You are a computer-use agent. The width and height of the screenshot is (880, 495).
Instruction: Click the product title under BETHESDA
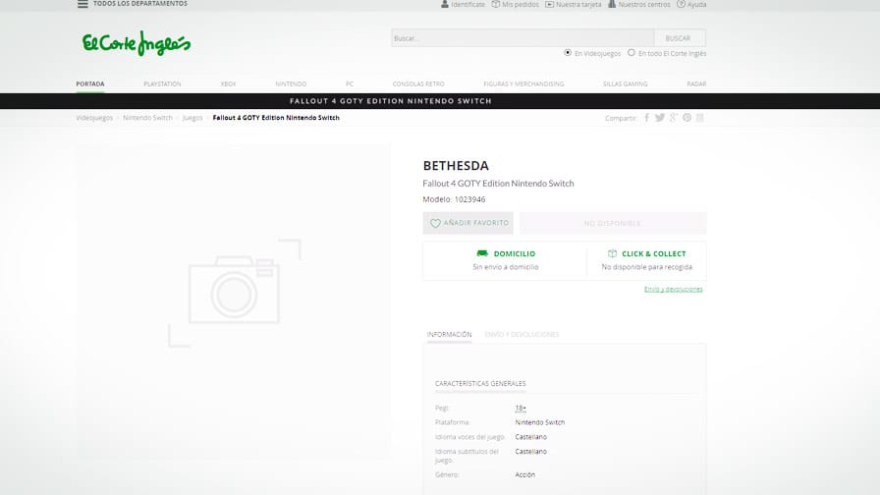[x=498, y=184]
